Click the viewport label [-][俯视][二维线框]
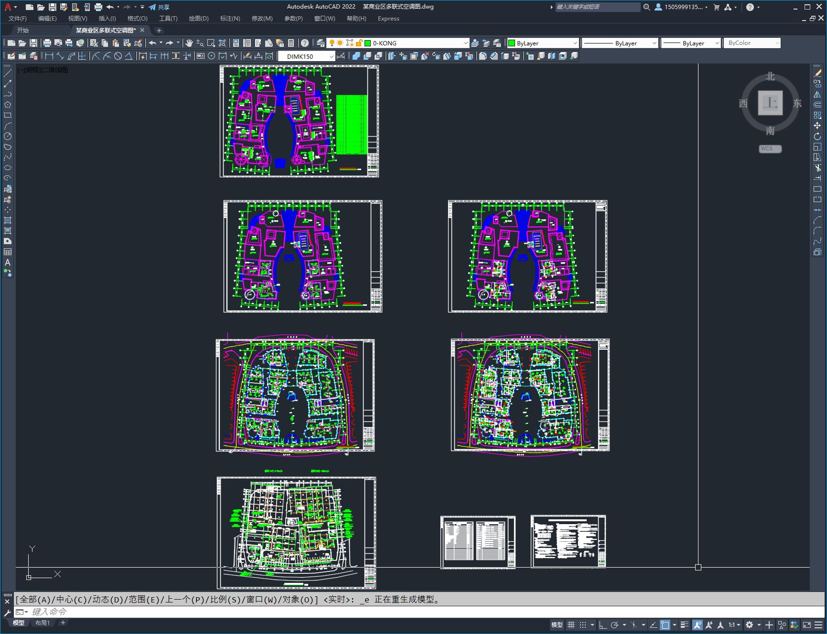 point(43,70)
